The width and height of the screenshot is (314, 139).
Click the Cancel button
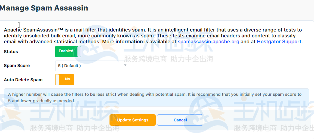[x=180, y=120]
